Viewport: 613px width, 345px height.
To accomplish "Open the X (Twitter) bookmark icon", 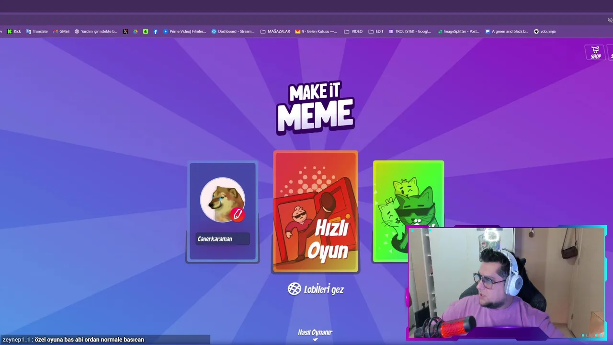I will (x=125, y=31).
